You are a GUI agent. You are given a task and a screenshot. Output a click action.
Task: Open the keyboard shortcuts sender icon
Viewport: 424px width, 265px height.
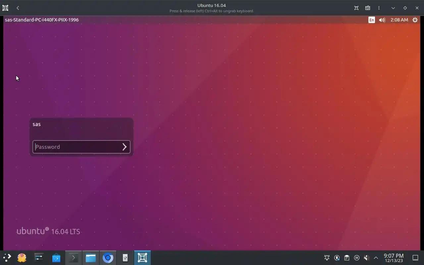(368, 8)
